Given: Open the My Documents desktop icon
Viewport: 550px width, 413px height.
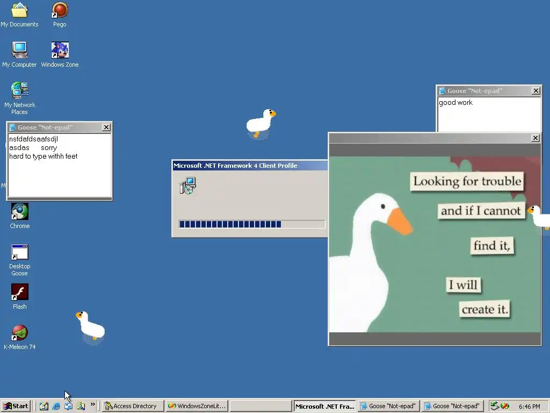Looking at the screenshot, I should (19, 14).
